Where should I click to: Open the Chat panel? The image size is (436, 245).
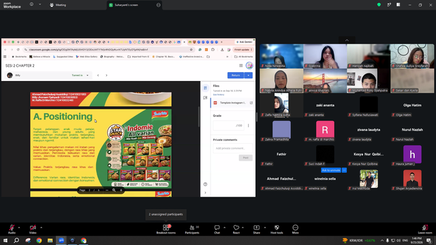[x=217, y=229]
